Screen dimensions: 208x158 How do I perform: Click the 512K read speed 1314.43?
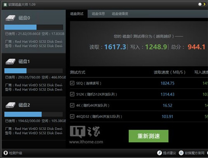pos(168,94)
